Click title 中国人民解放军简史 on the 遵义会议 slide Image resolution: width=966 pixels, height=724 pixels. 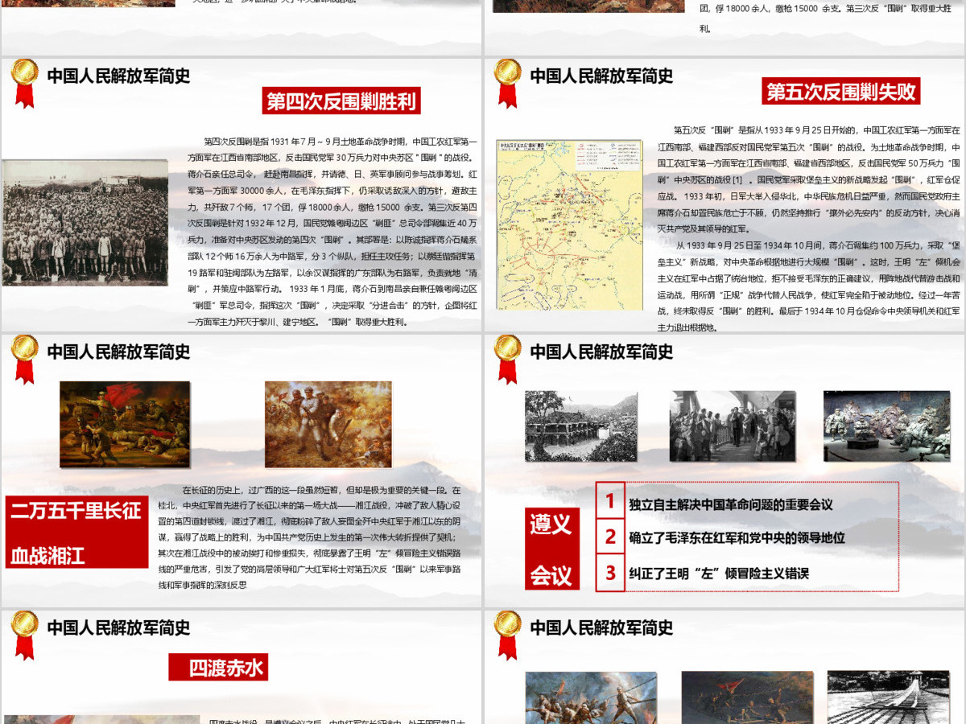(x=601, y=352)
